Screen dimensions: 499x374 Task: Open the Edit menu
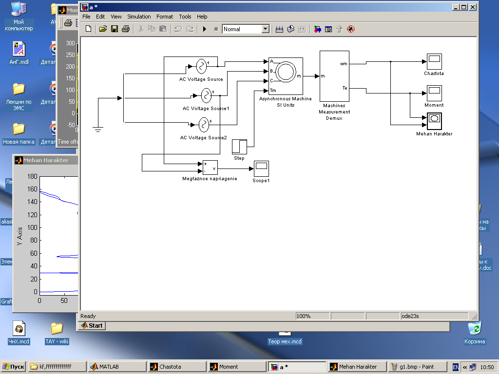100,17
